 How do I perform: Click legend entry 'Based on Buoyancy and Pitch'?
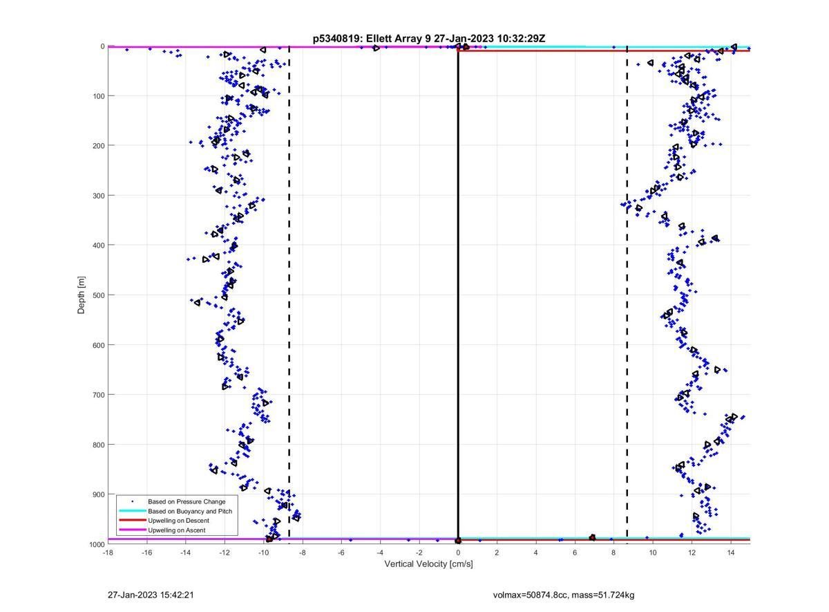click(190, 511)
